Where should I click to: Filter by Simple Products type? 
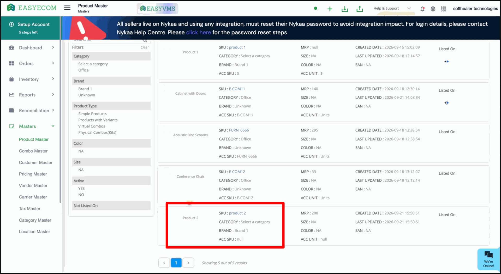[92, 114]
